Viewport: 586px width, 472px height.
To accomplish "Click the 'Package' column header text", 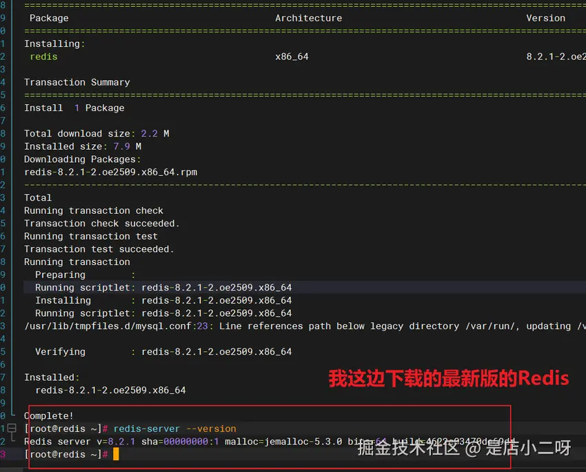I will pyautogui.click(x=49, y=18).
